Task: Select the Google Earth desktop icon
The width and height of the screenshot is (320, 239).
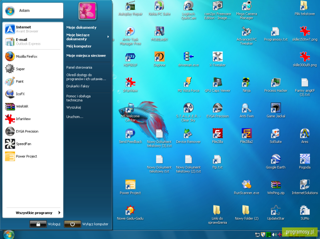Action: 276,162
